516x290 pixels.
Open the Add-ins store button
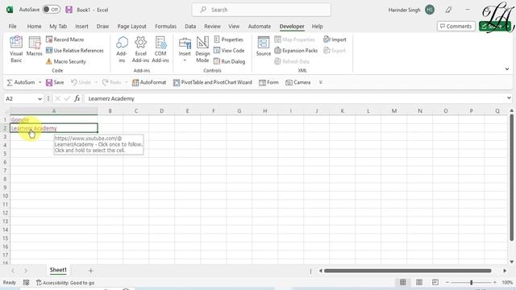point(122,49)
